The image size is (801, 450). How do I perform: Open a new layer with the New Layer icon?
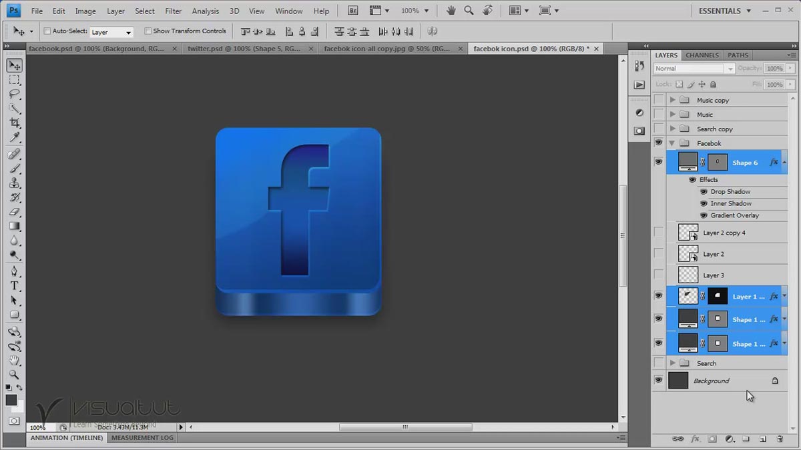click(x=763, y=439)
